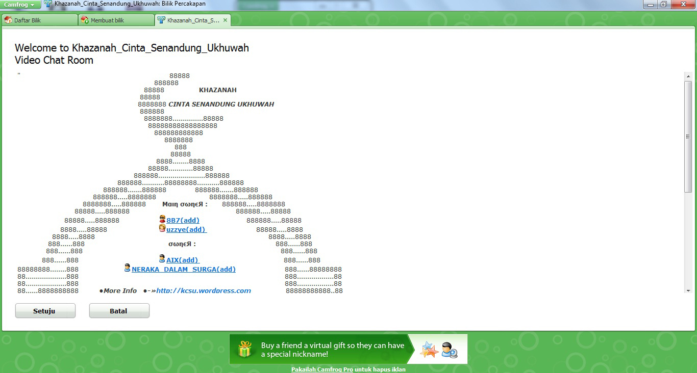
Task: Open the AIX(add) contact link
Action: (181, 260)
